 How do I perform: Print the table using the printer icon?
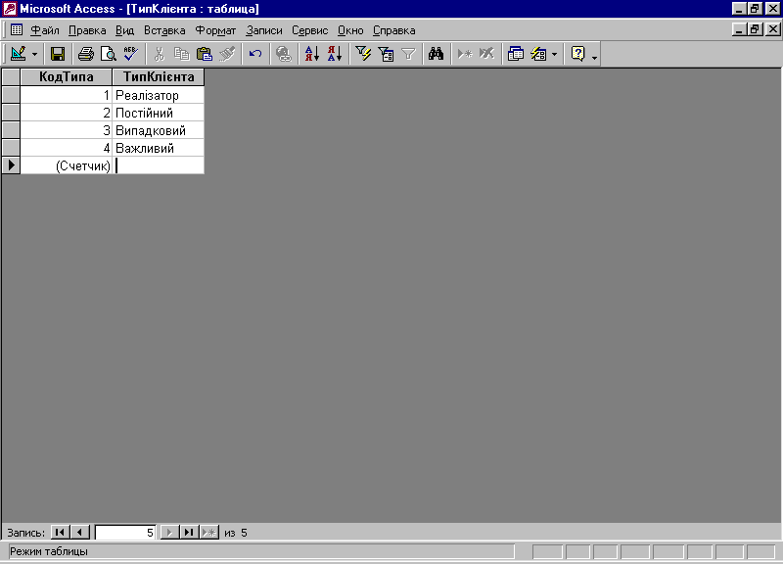[x=86, y=54]
